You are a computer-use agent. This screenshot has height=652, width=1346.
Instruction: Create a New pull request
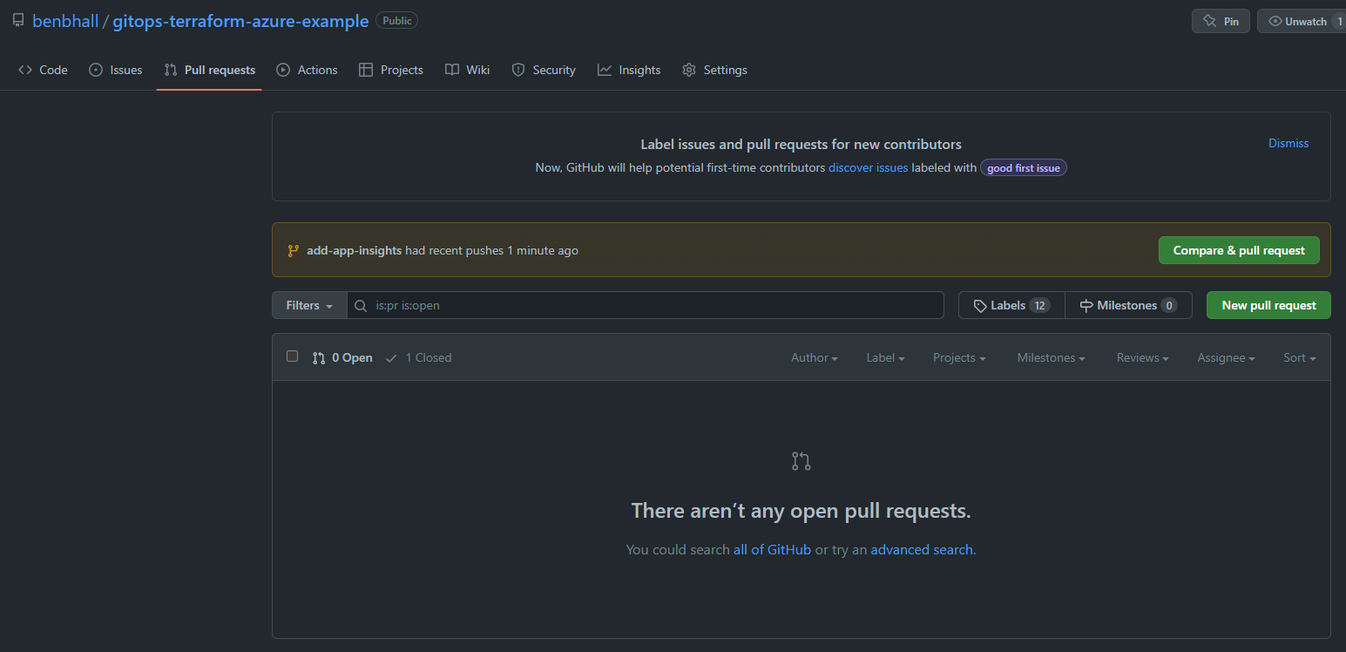1268,305
